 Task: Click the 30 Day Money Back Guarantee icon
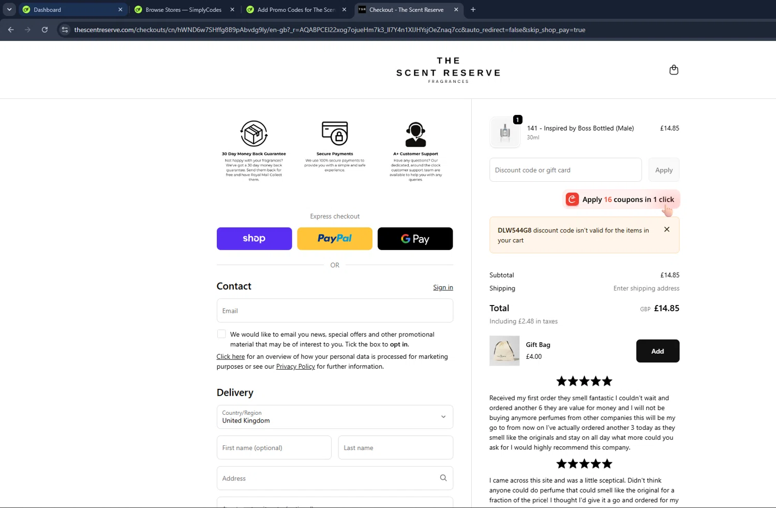point(253,134)
